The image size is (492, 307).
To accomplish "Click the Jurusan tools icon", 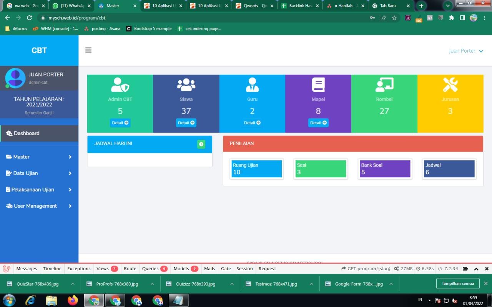I will (450, 85).
